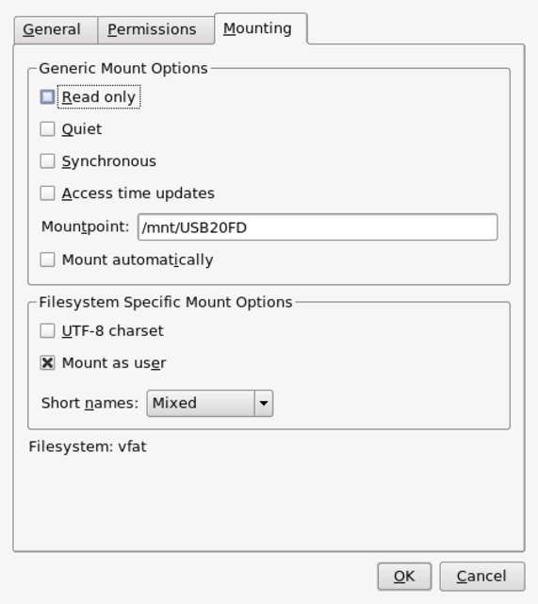Click the Short names label
This screenshot has height=604, width=538.
(x=90, y=403)
